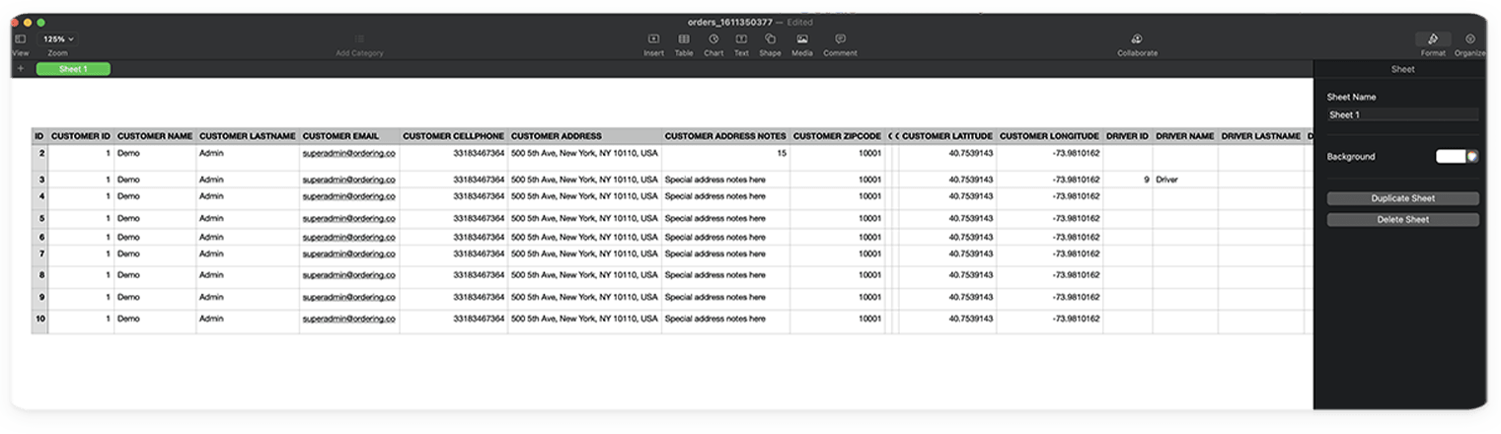Select the CUSTOMER EMAIL column header
The width and height of the screenshot is (1501, 434).
pyautogui.click(x=349, y=136)
